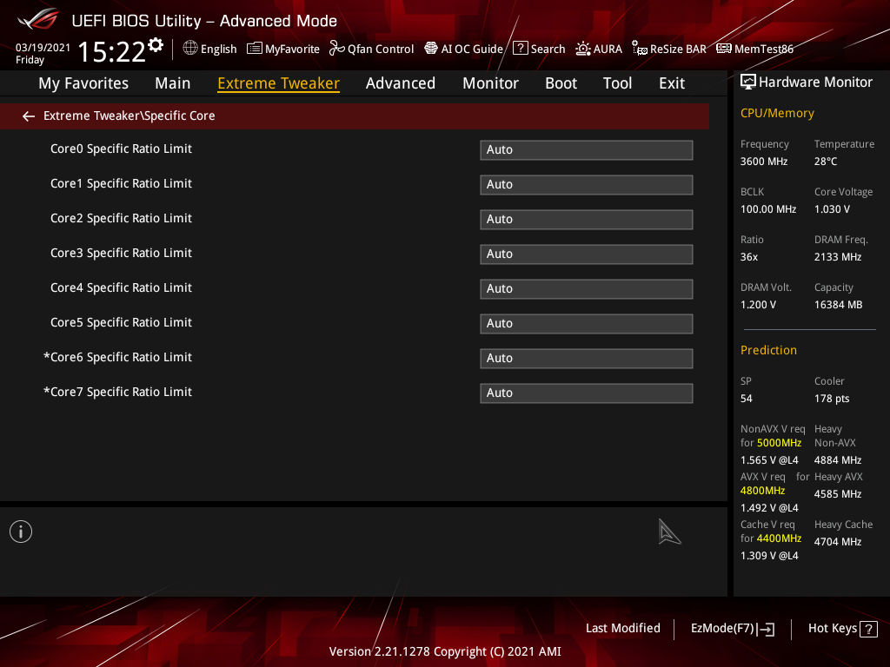Go to the Advanced tab
890x667 pixels.
pyautogui.click(x=401, y=83)
